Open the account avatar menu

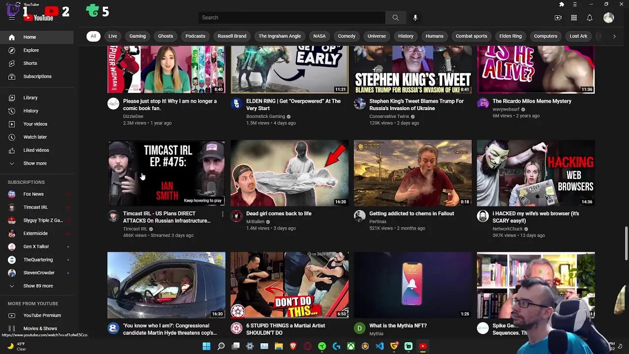pos(609,18)
